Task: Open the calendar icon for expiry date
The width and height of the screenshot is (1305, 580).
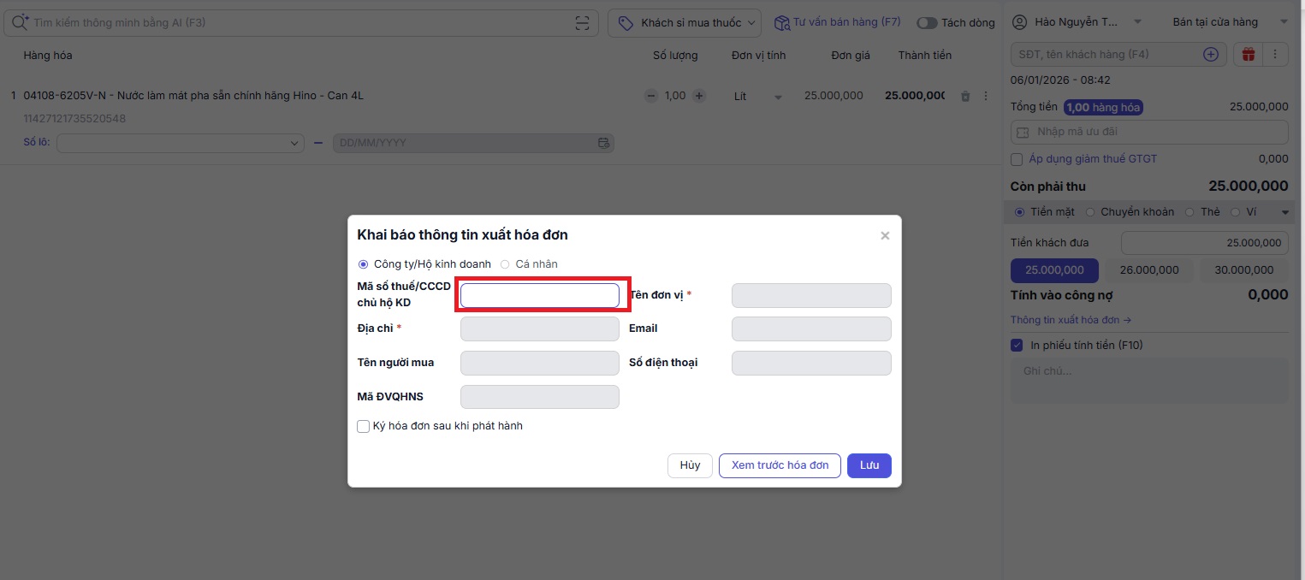Action: tap(603, 143)
